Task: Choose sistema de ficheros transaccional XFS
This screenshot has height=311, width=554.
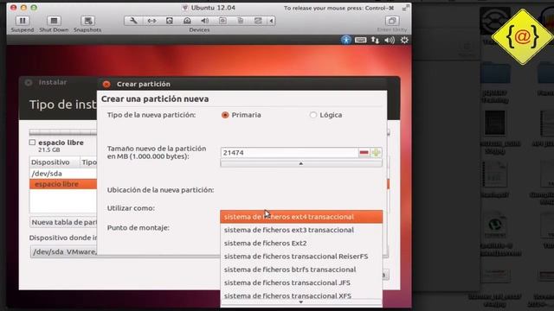Action: (301, 295)
